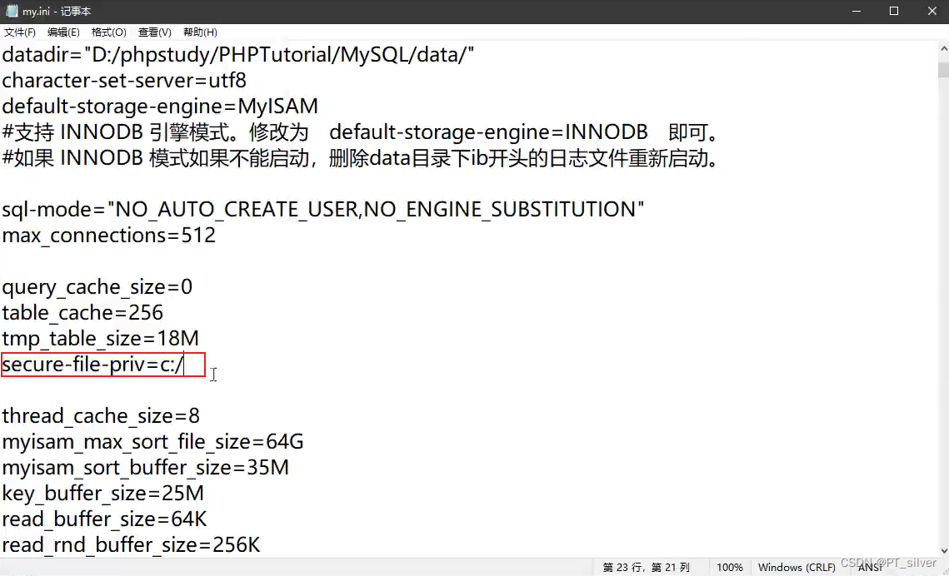949x576 pixels.
Task: Click the myisam_max_sort_file_size=64G line
Action: (152, 442)
